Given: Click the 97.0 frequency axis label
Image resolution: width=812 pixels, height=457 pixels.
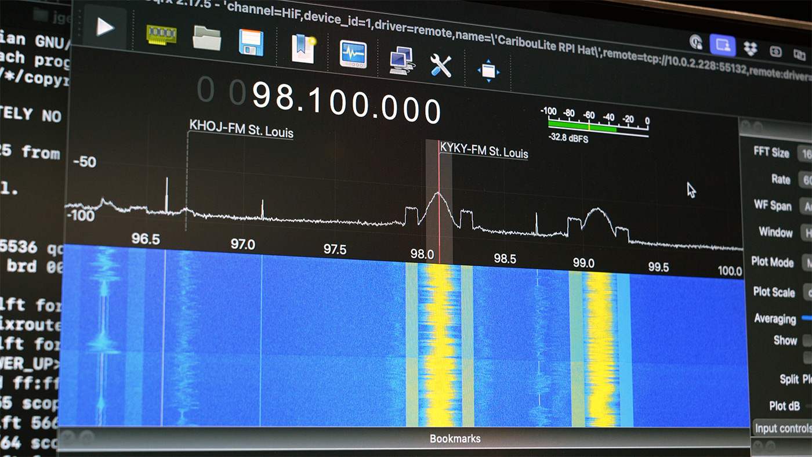Looking at the screenshot, I should coord(243,244).
